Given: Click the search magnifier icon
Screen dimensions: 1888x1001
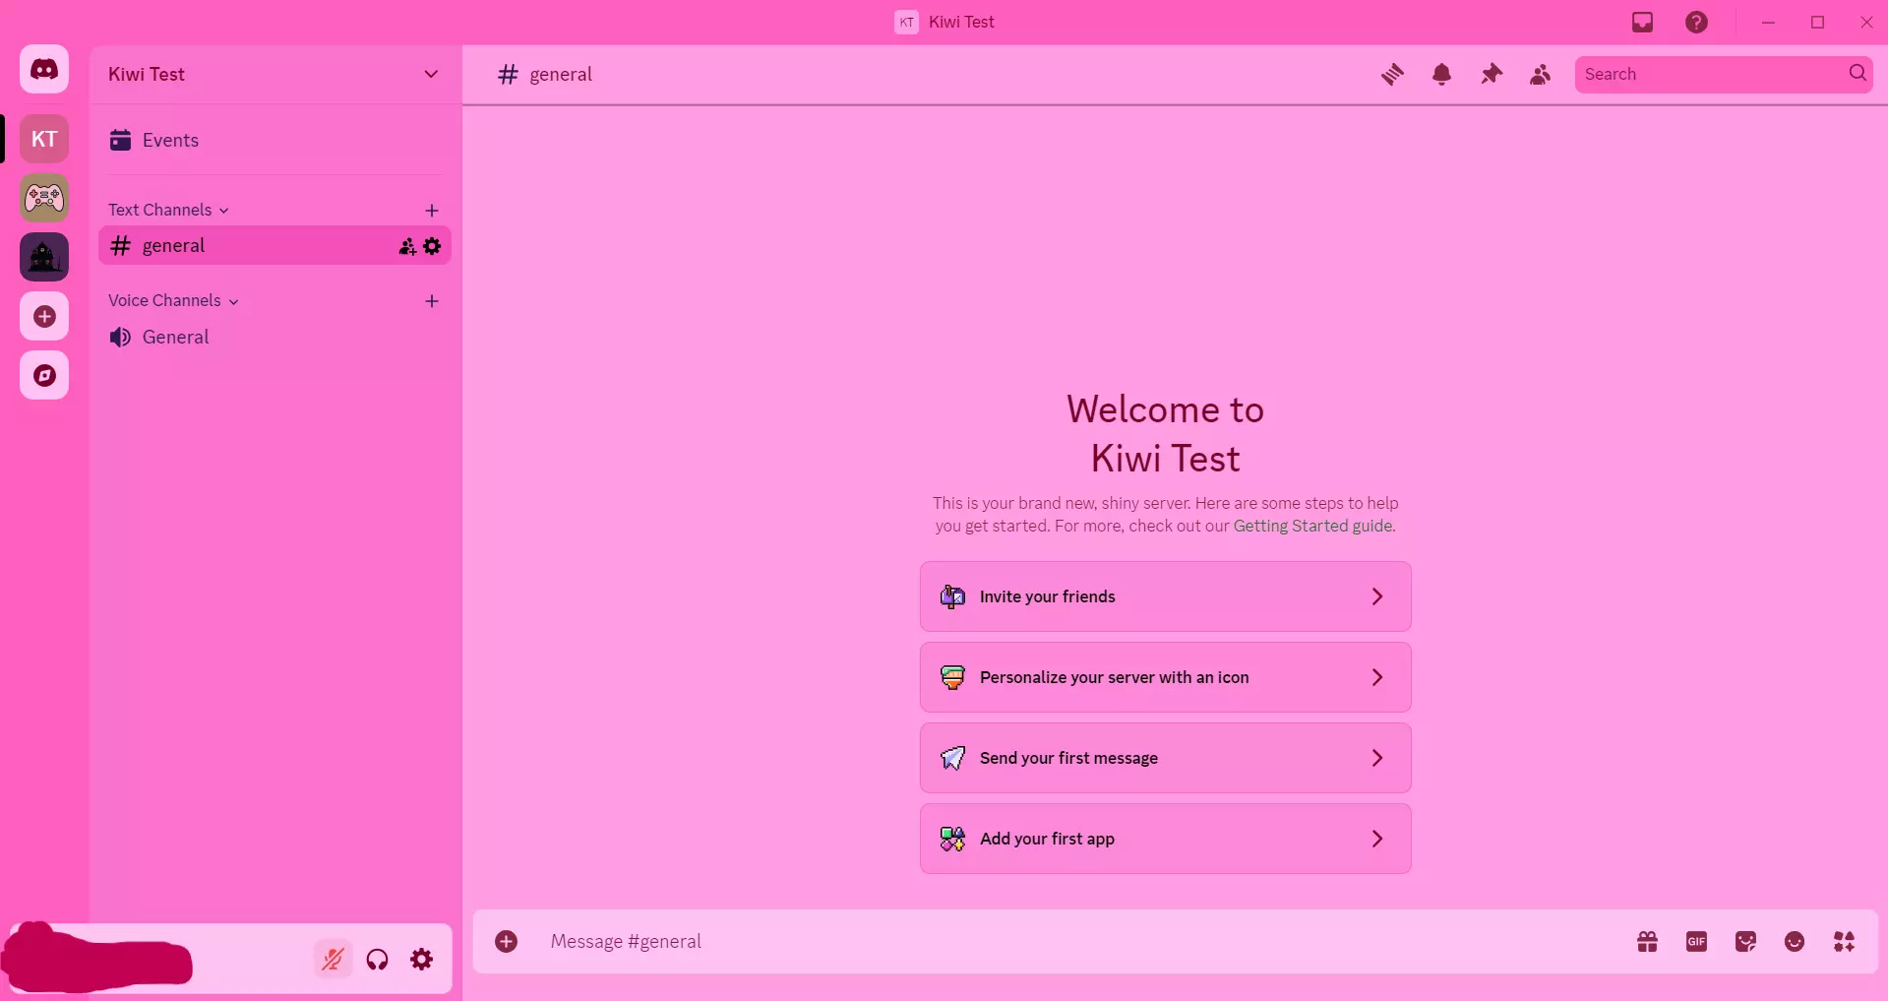Looking at the screenshot, I should coord(1858,73).
